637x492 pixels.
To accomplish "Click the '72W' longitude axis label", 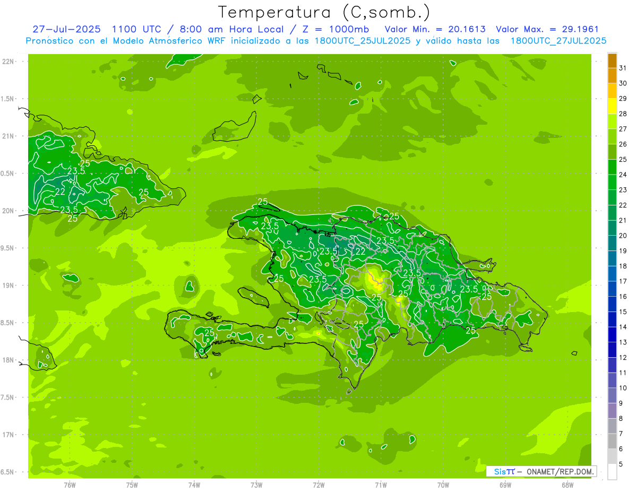I will pos(318,485).
